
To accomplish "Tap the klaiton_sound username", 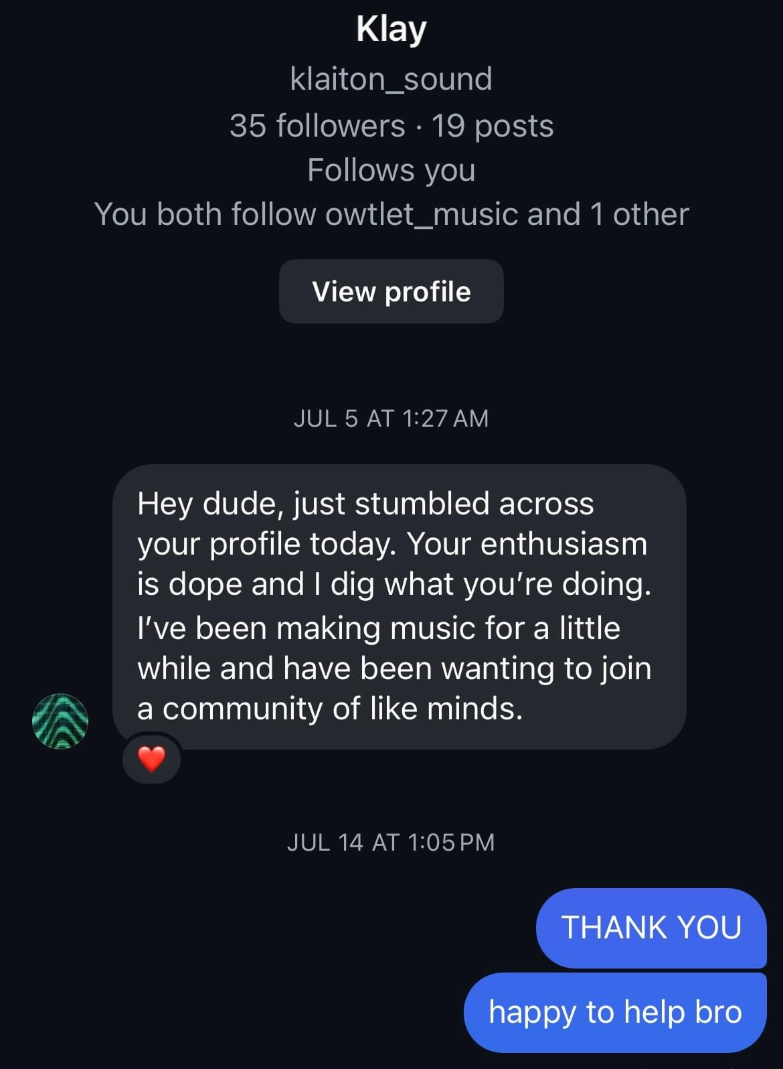I will [391, 79].
